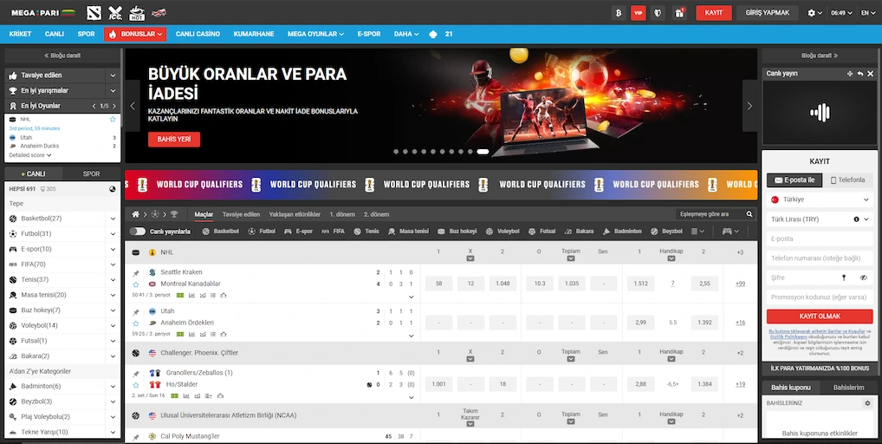Click the Bitcoin payments icon in header
The height and width of the screenshot is (444, 882).
tap(619, 13)
